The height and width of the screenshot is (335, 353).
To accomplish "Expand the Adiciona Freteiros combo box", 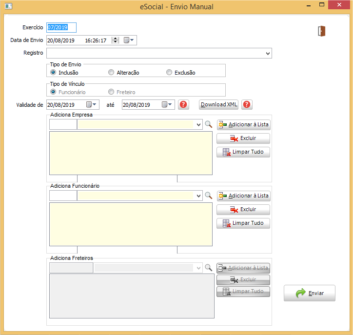I will pyautogui.click(x=198, y=268).
